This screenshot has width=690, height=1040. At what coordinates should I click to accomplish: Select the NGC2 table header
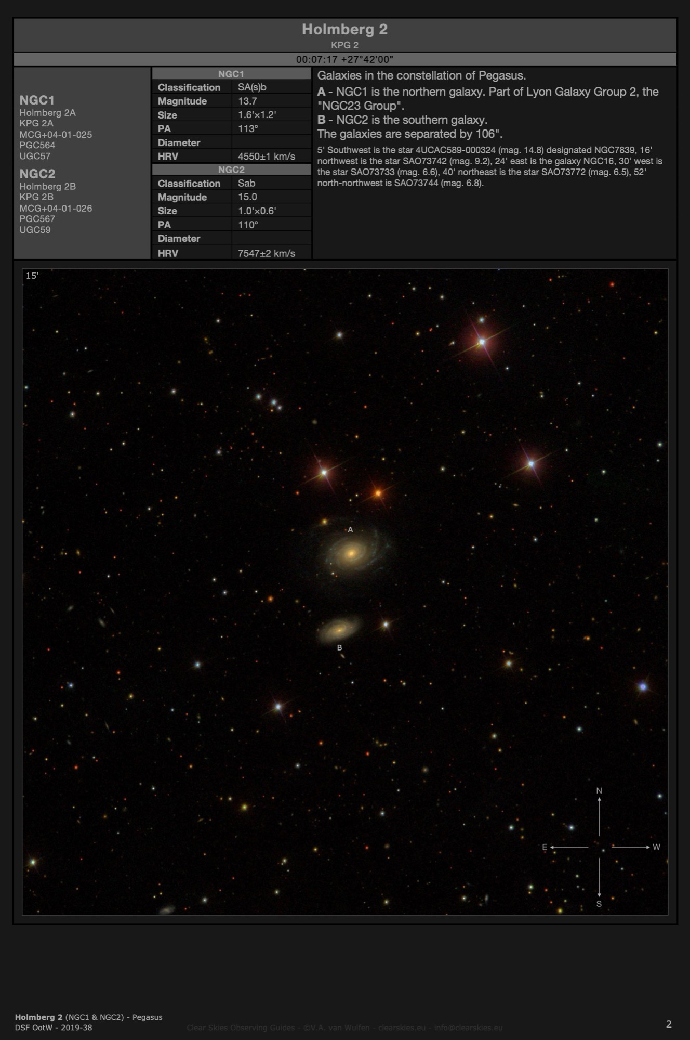(231, 170)
